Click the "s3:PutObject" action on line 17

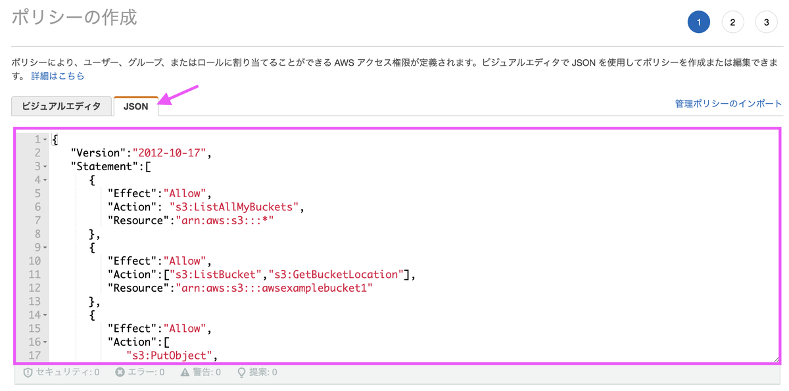coord(171,355)
